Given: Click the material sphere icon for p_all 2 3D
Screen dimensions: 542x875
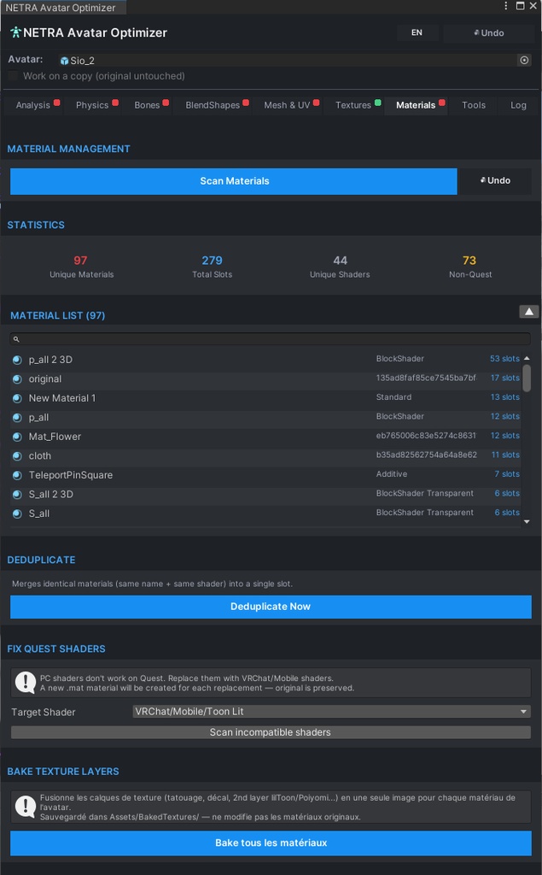Looking at the screenshot, I should pyautogui.click(x=17, y=360).
